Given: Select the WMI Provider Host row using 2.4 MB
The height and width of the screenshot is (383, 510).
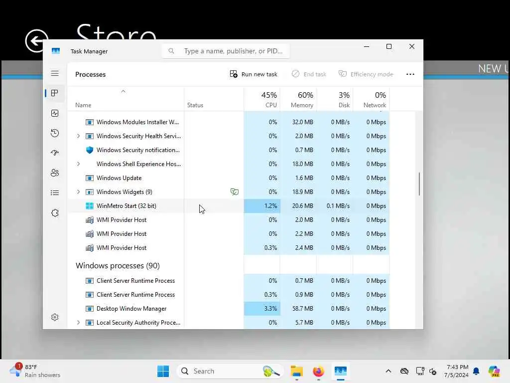Looking at the screenshot, I should click(x=228, y=248).
